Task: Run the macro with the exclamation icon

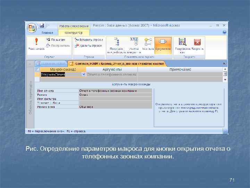Action: click(x=36, y=44)
